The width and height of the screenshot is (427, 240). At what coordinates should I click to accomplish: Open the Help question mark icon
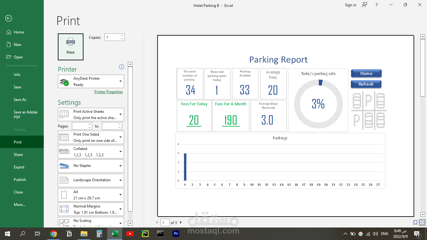[377, 5]
